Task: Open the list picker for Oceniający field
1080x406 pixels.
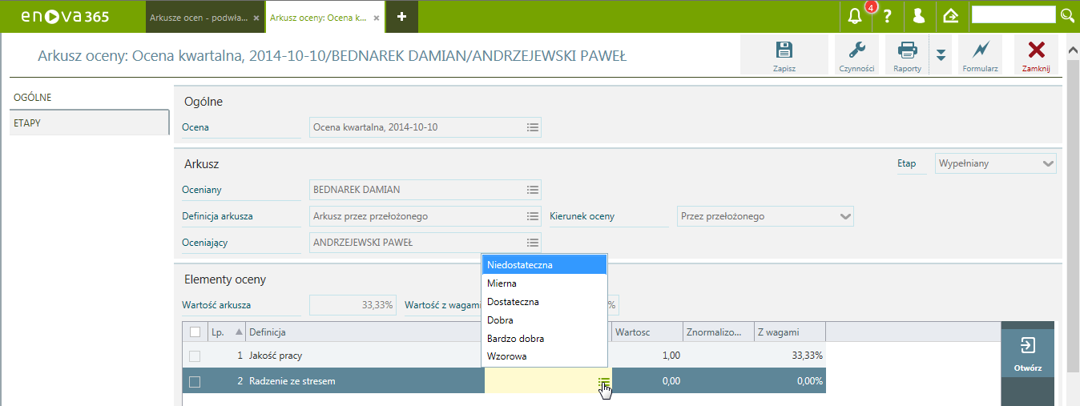Action: (533, 243)
